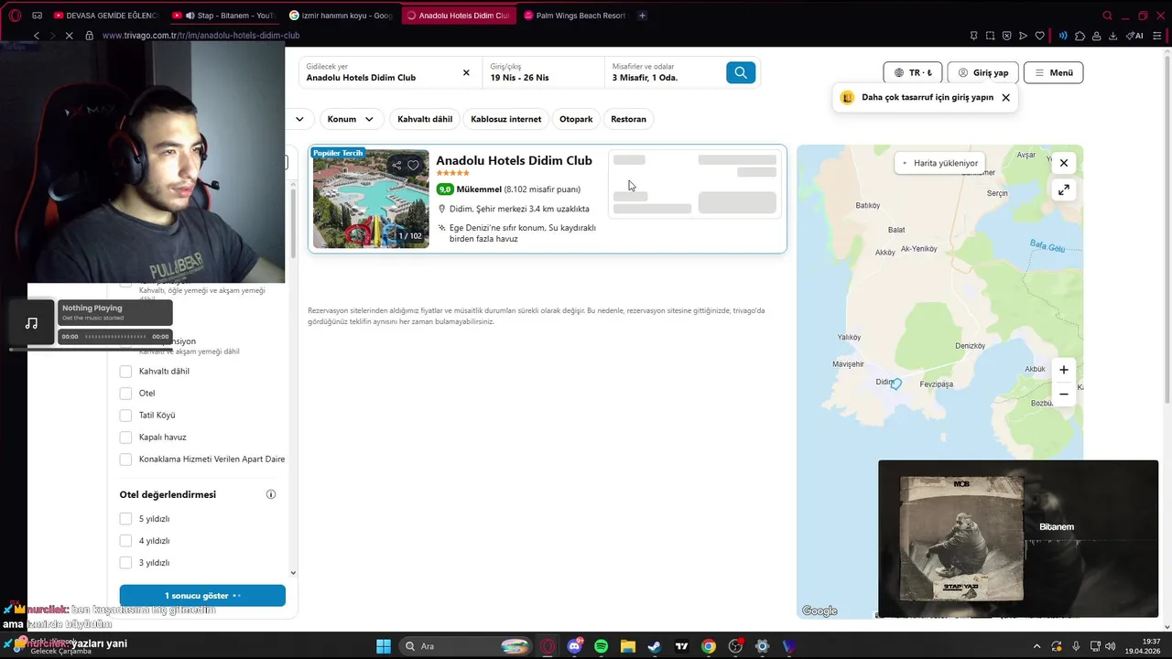
Task: Add page to bookmarks heart icon
Action: pos(1039,36)
